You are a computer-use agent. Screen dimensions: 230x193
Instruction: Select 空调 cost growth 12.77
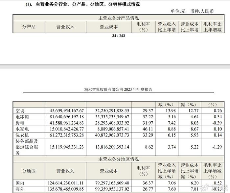coord(194,110)
